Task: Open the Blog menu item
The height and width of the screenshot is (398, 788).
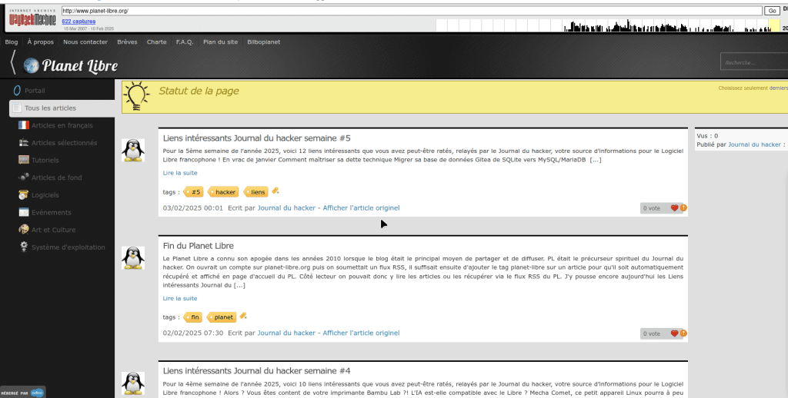Action: (x=11, y=42)
